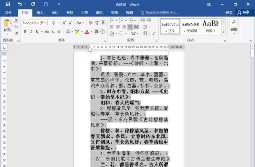This screenshot has height=167, width=255.
Task: Apply paragraph shading with the paint bucket
Action: (112, 33)
